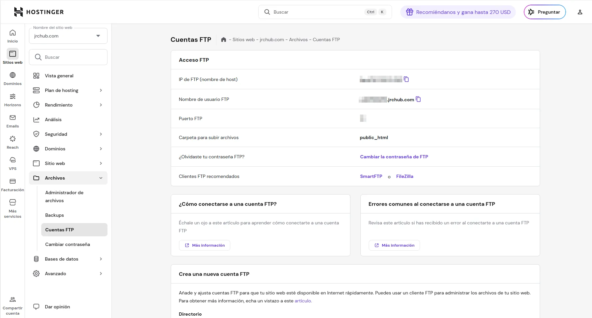
Task: Open the Emails envelope icon
Action: point(13,118)
